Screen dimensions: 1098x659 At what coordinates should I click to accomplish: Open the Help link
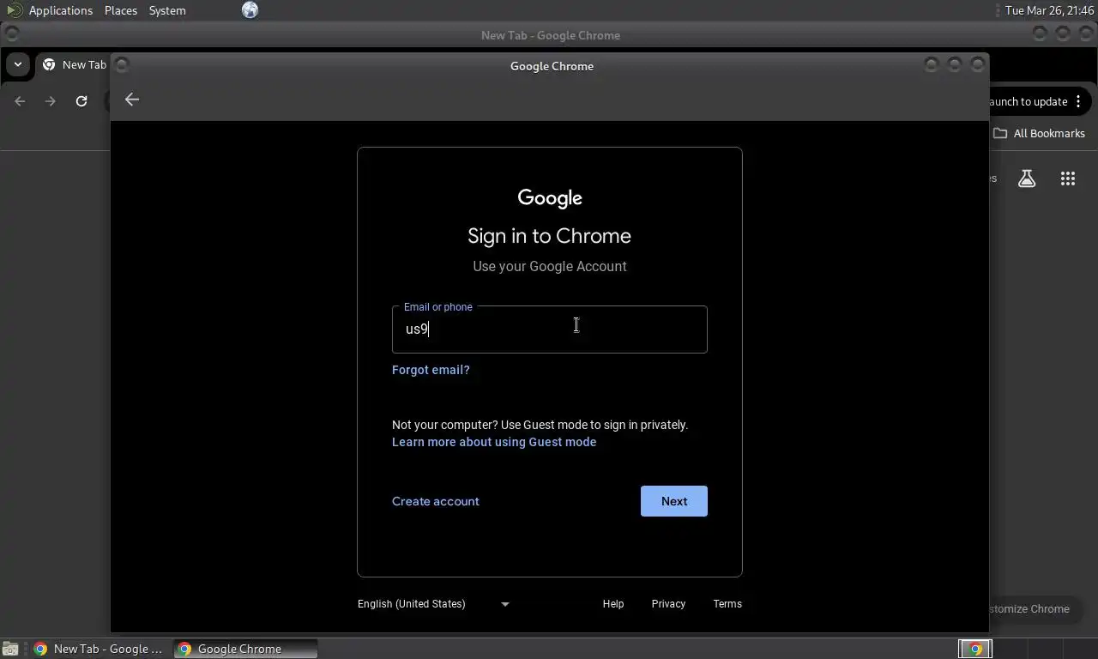[x=613, y=604]
